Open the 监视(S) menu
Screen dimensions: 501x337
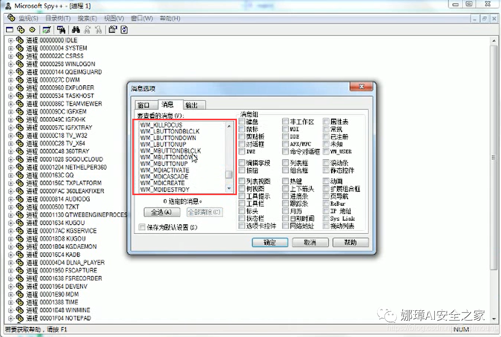(29, 18)
